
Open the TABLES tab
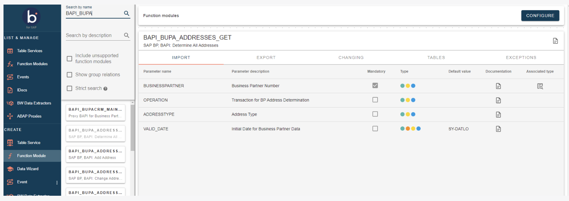tap(436, 57)
